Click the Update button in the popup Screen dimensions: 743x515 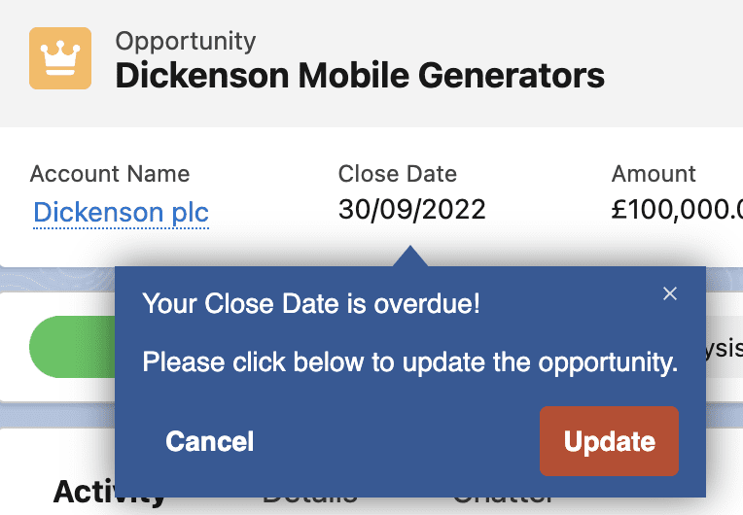click(609, 441)
